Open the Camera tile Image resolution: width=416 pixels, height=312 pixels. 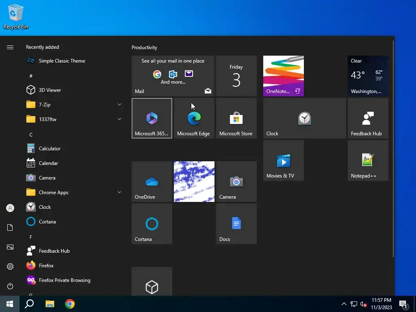(x=236, y=182)
